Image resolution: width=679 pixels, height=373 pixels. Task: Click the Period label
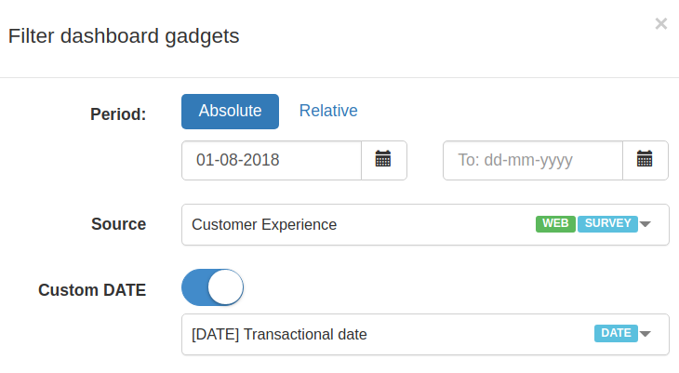click(118, 114)
